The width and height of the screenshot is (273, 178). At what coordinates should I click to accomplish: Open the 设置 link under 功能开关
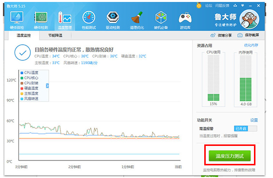(254, 120)
